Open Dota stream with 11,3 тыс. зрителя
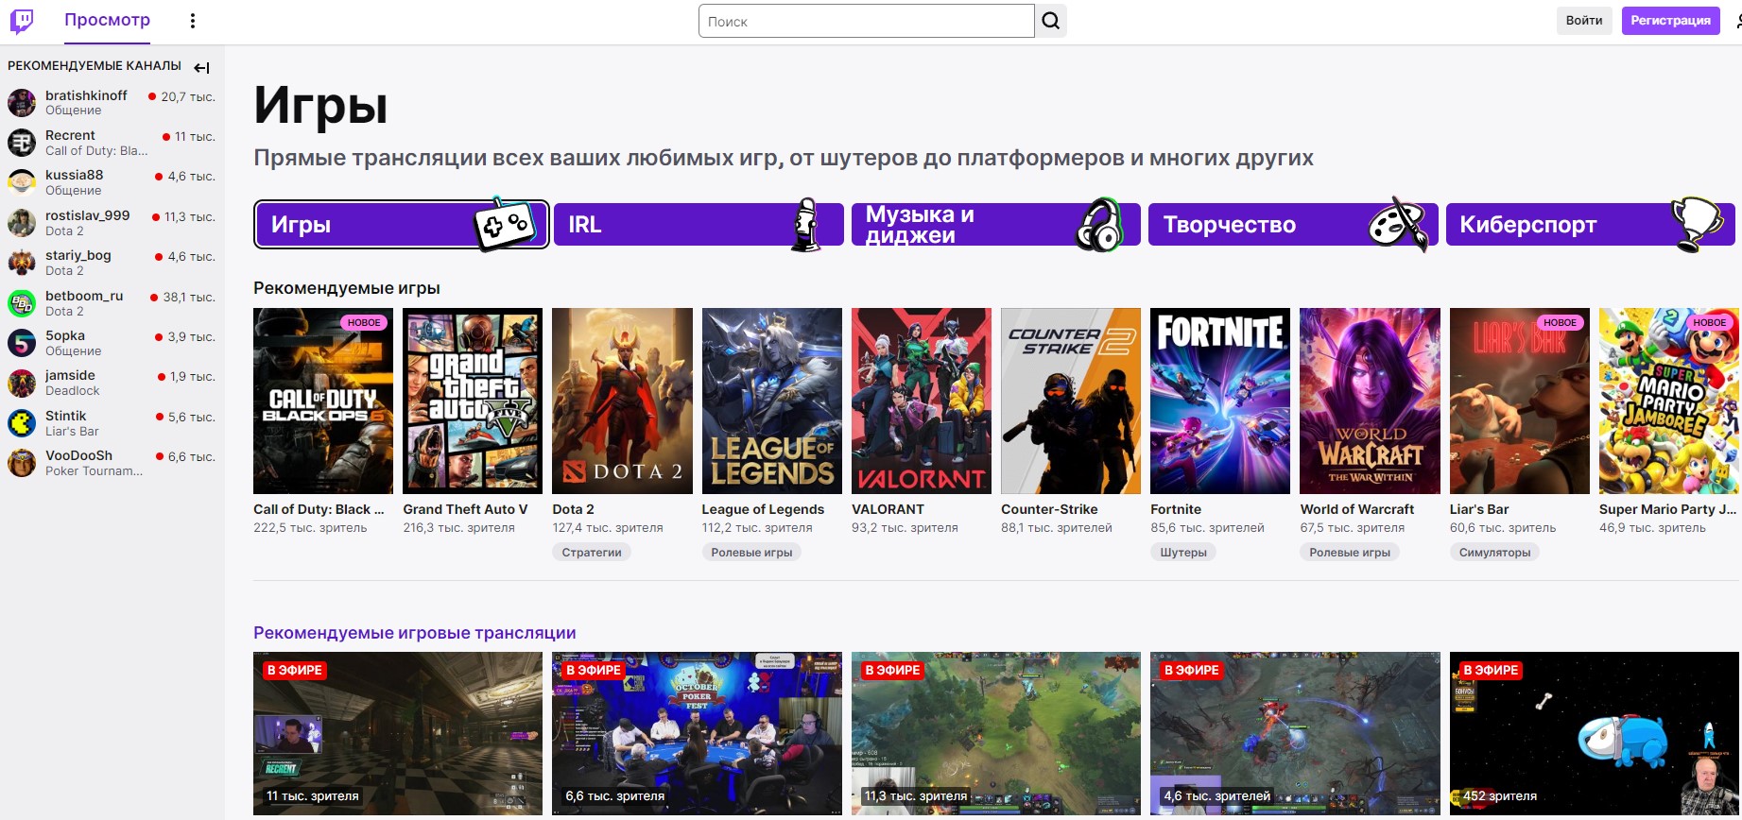The width and height of the screenshot is (1742, 820). coord(996,734)
